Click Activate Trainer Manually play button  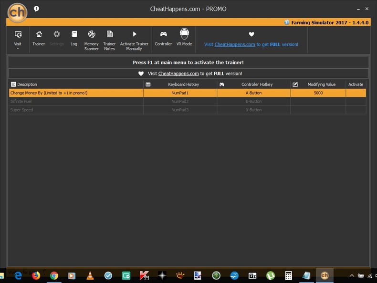point(135,34)
